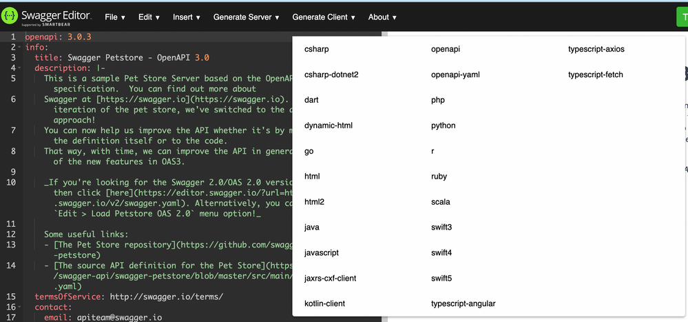This screenshot has width=688, height=322.
Task: Collapse the Generate Client dropdown
Action: [324, 17]
